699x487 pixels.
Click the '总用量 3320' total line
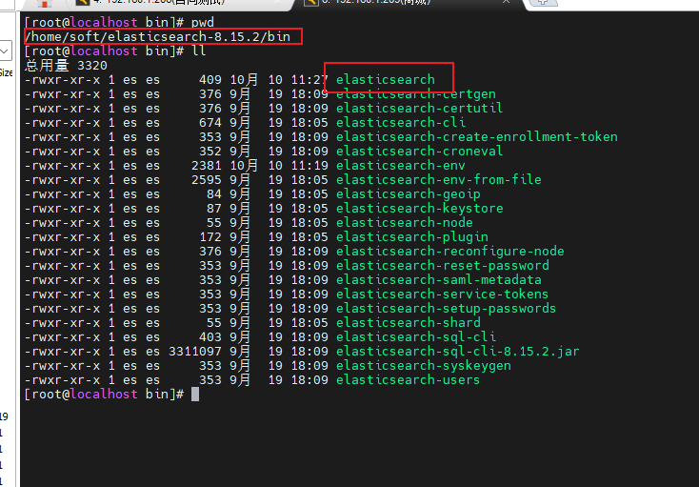66,66
